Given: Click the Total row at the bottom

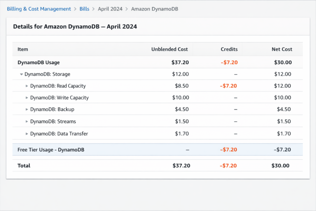Looking at the screenshot, I should click(x=24, y=166).
